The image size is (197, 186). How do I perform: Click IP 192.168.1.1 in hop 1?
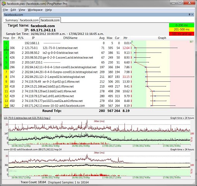(32, 43)
